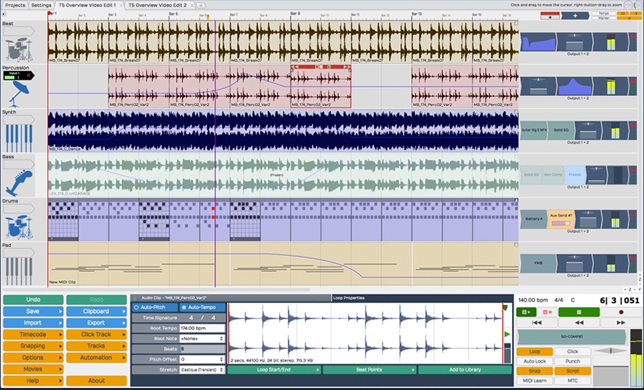Click the Undo button
Image resolution: width=644 pixels, height=390 pixels.
pos(32,300)
